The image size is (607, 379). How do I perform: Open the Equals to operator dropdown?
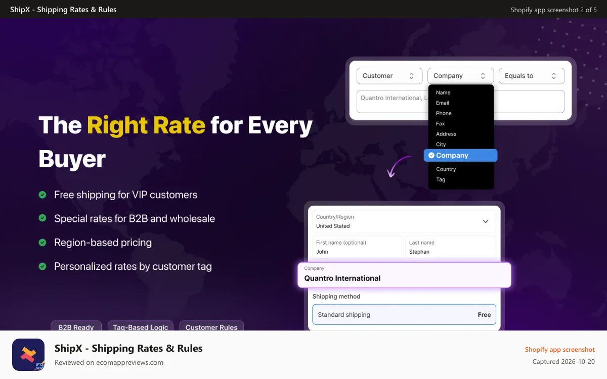point(532,76)
